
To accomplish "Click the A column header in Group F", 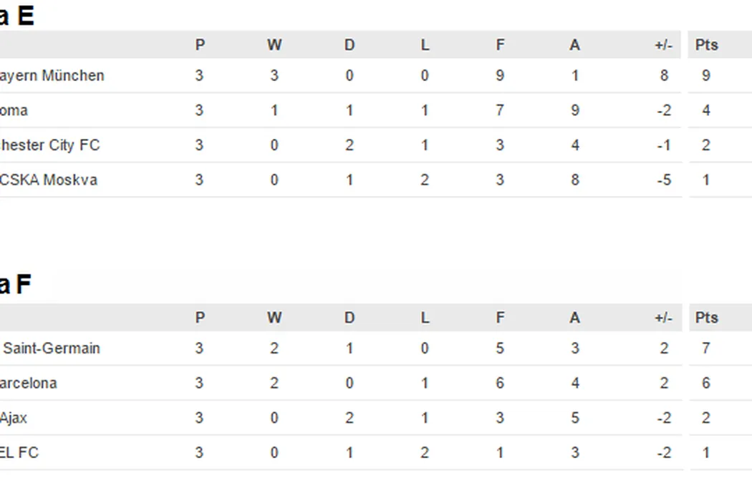I will (574, 318).
